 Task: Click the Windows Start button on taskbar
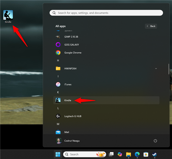[x=58, y=154]
